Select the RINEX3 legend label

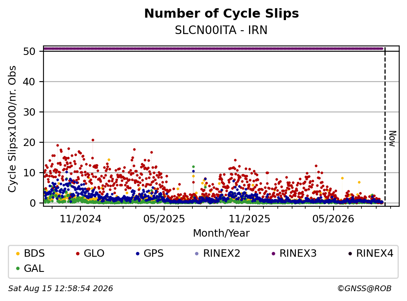pyautogui.click(x=298, y=253)
